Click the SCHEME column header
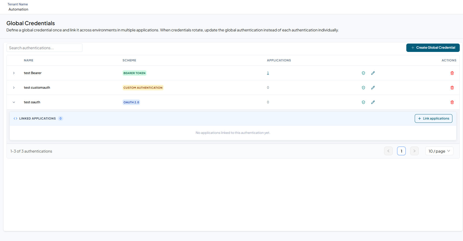The height and width of the screenshot is (241, 463). tap(129, 60)
